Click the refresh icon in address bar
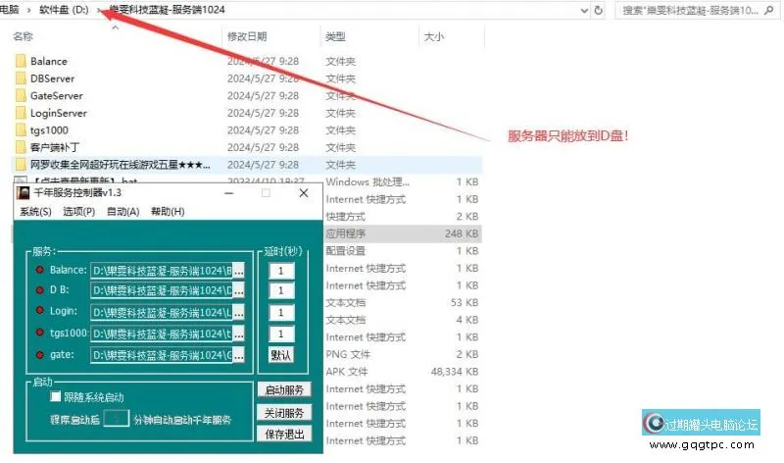The height and width of the screenshot is (463, 784). click(x=598, y=10)
